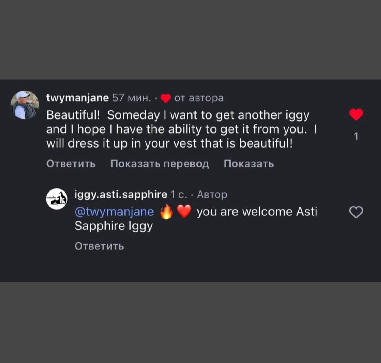Open the iggy.asti.sapphire username link
381x363 pixels.
tap(121, 194)
